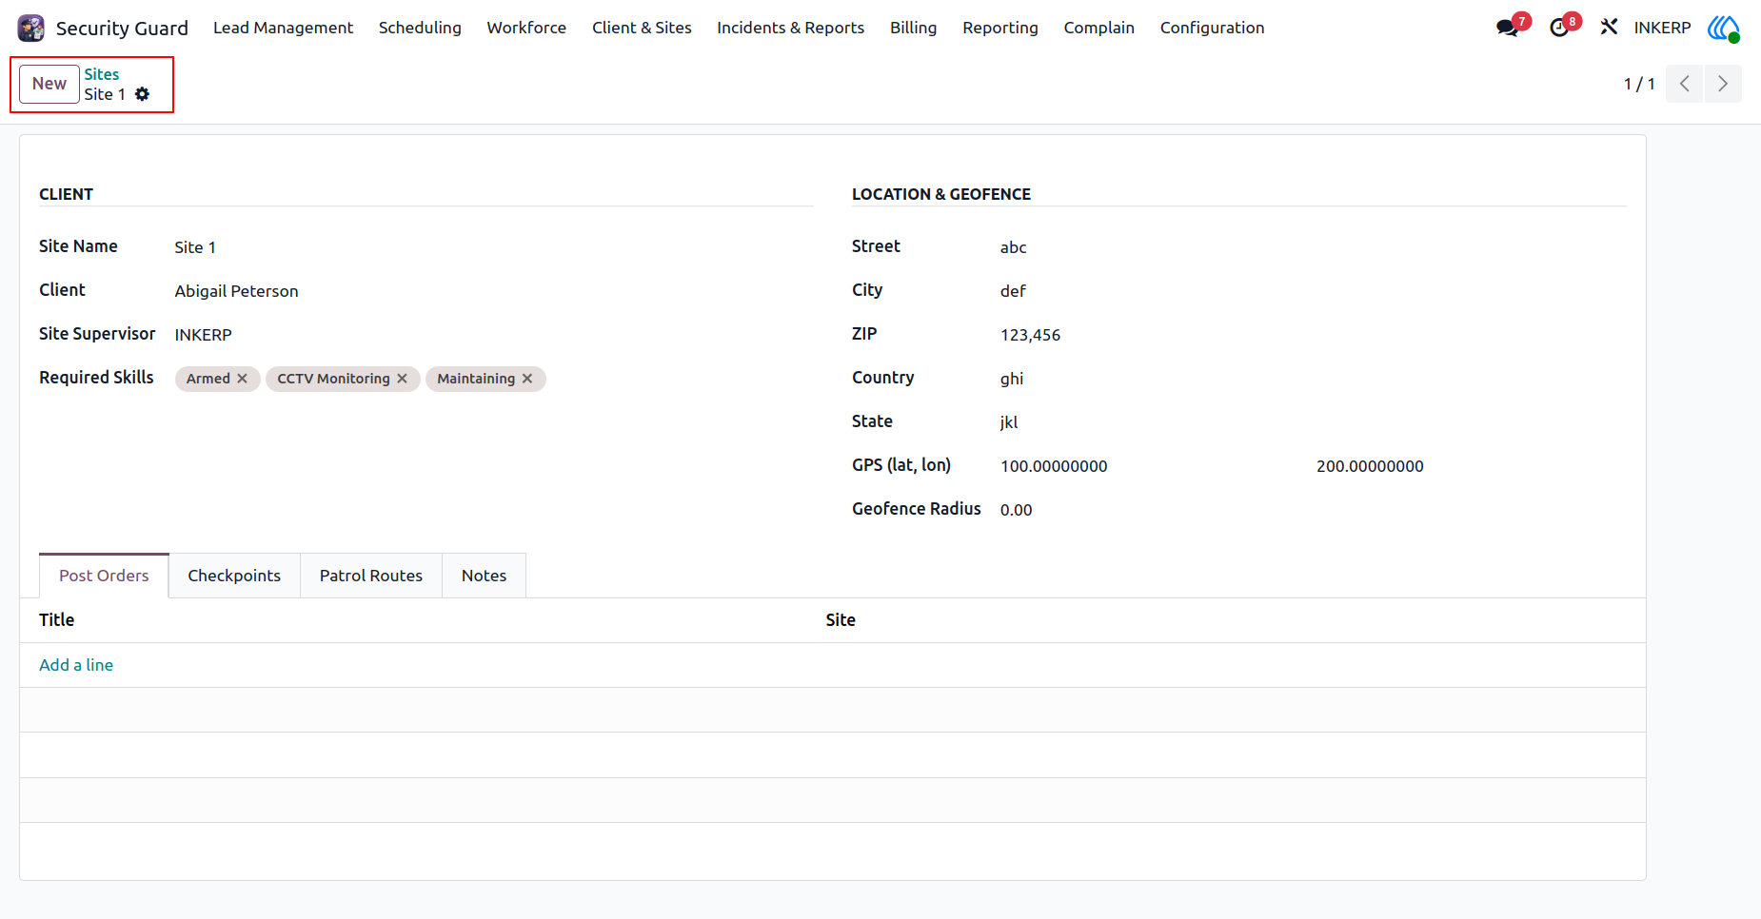The width and height of the screenshot is (1761, 919).
Task: Open the Incidents & Reports menu
Action: tap(790, 28)
